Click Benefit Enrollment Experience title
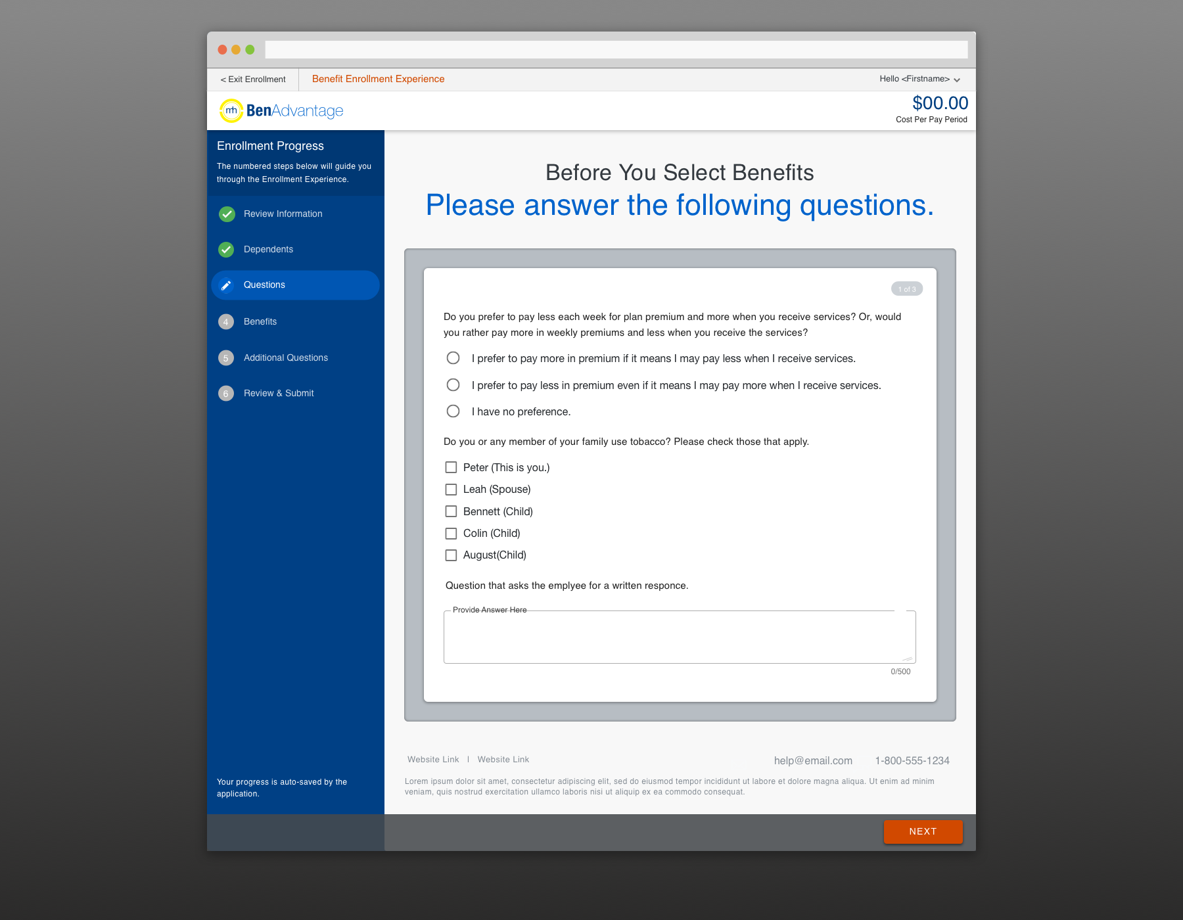Image resolution: width=1183 pixels, height=920 pixels. click(x=378, y=79)
